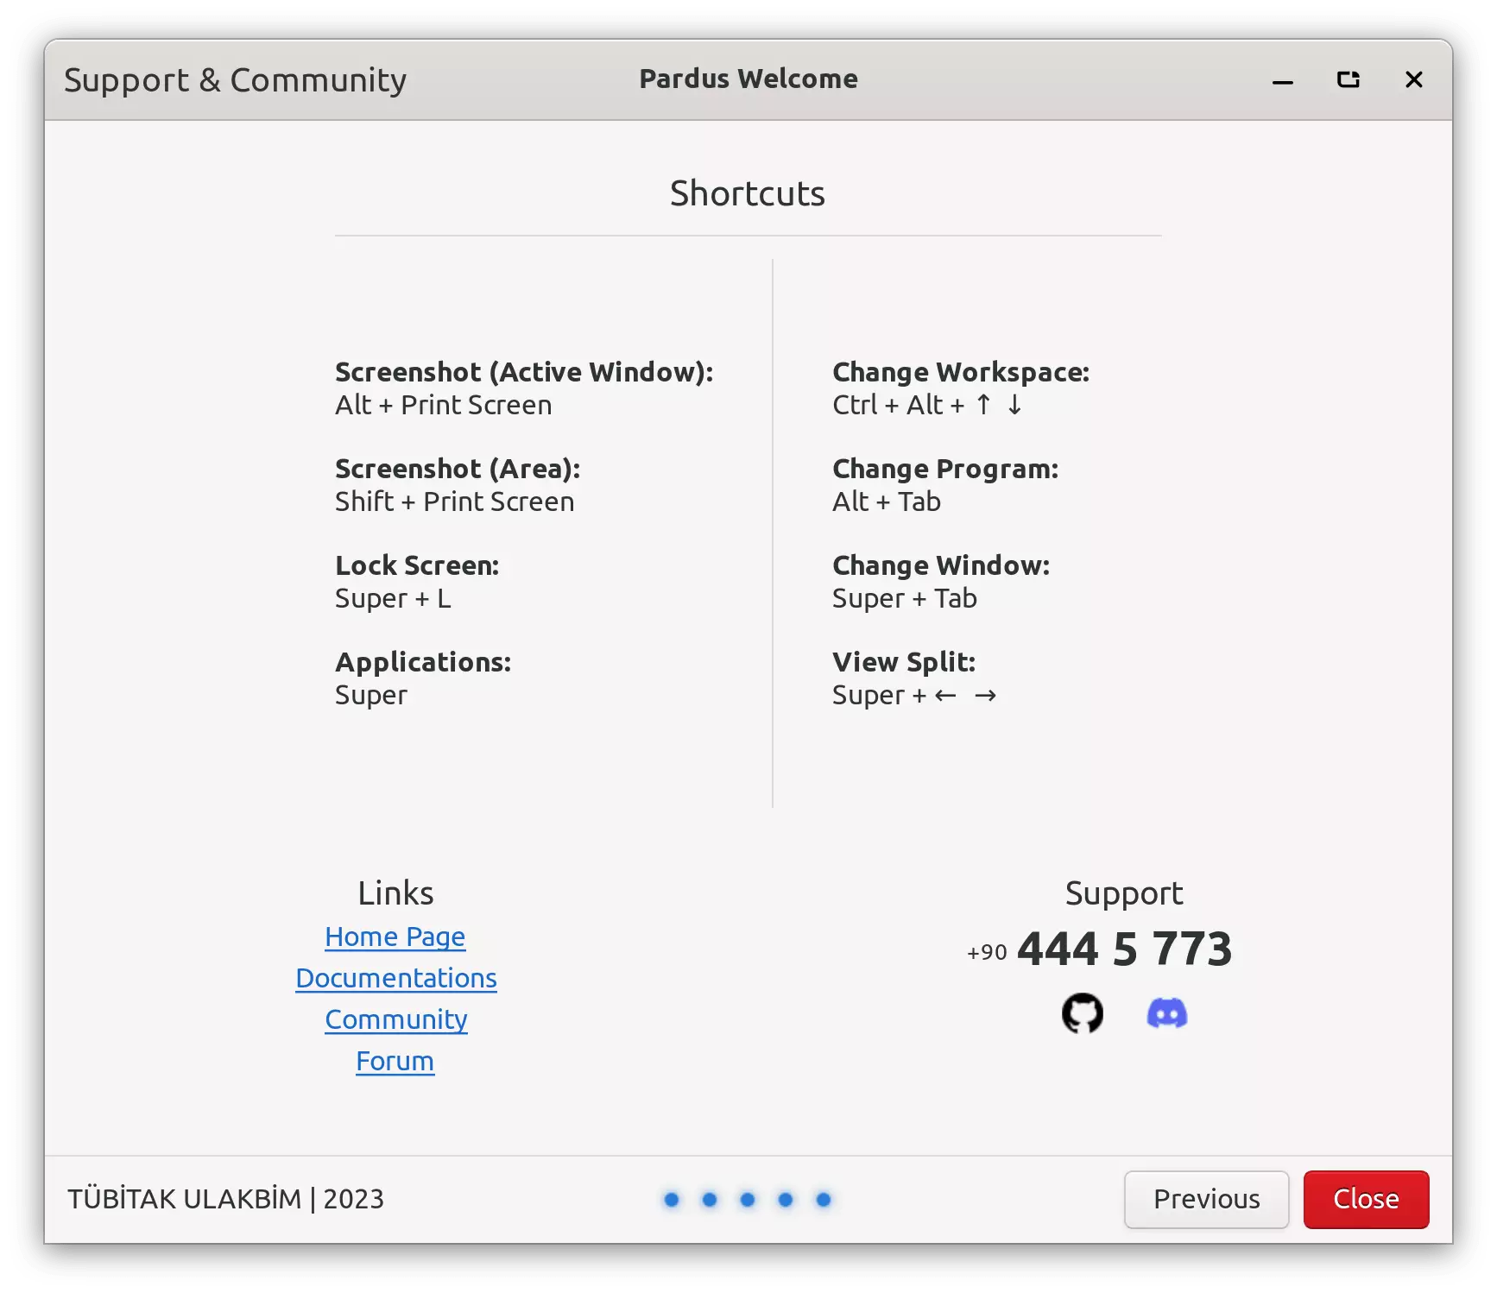This screenshot has width=1497, height=1293.
Task: Open the Discord icon under Support
Action: pyautogui.click(x=1166, y=1013)
